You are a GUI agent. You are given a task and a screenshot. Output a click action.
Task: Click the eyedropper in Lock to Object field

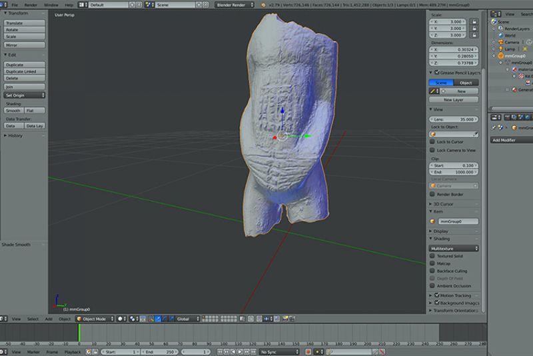pos(475,134)
